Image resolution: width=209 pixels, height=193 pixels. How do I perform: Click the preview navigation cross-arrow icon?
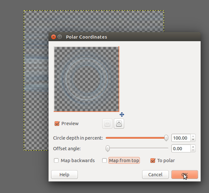(x=122, y=115)
